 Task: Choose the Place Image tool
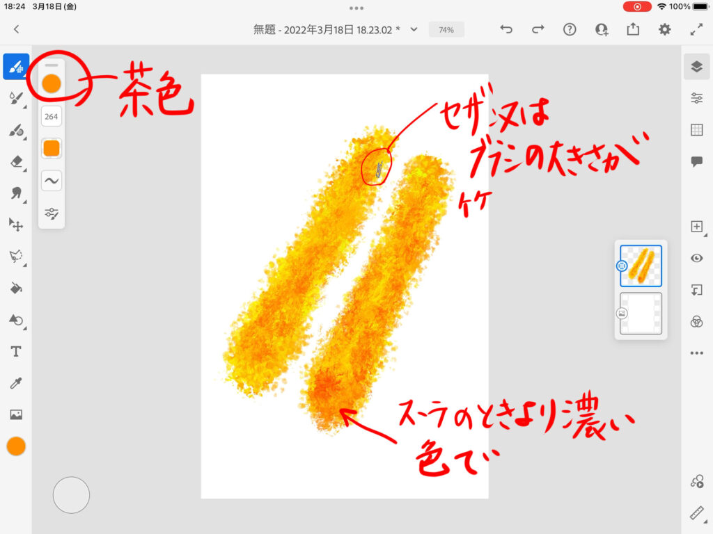tap(16, 414)
